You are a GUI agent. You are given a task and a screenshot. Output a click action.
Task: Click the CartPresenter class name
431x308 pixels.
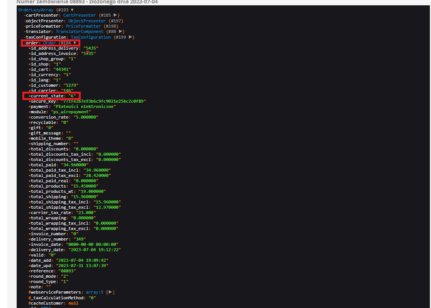pos(80,15)
